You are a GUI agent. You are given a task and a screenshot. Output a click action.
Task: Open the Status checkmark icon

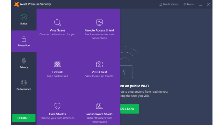tap(24, 17)
